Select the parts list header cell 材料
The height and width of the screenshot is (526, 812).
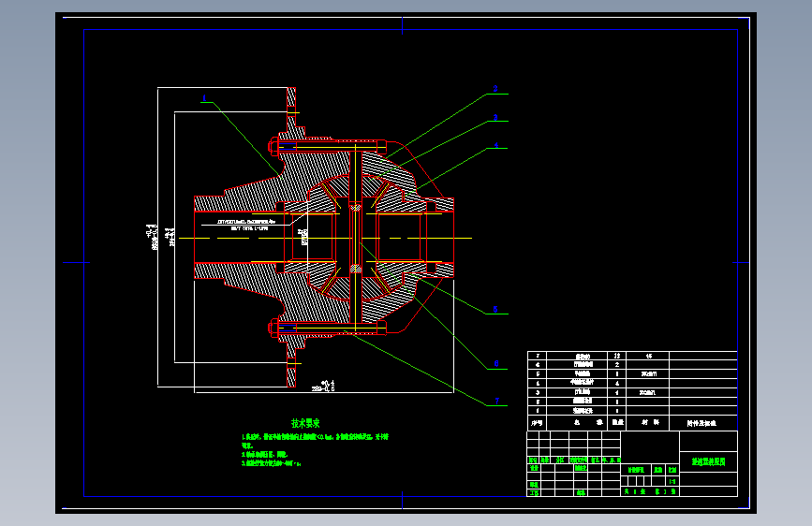tap(650, 422)
